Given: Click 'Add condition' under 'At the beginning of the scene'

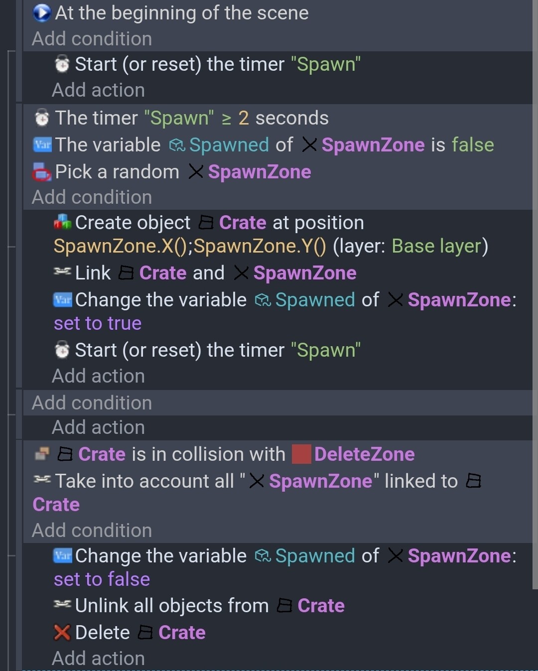Looking at the screenshot, I should [92, 39].
